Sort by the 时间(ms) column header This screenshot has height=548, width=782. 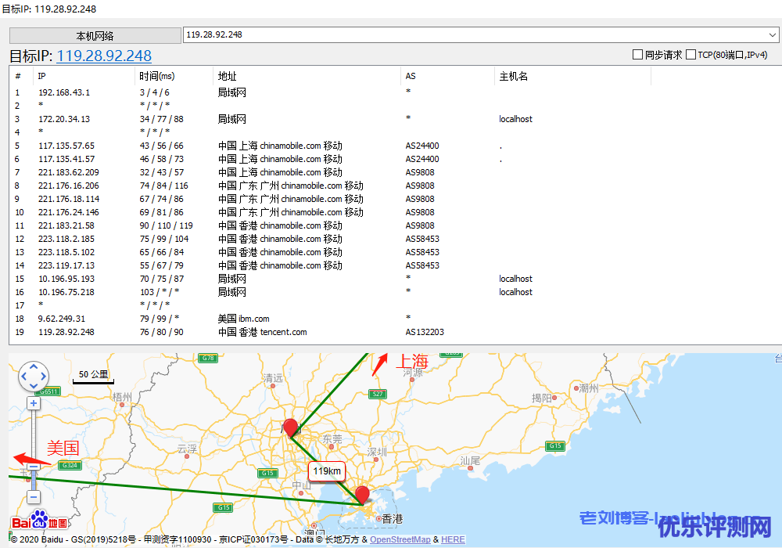click(156, 76)
